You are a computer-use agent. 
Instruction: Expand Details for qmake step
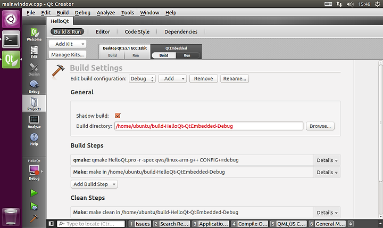pyautogui.click(x=327, y=160)
